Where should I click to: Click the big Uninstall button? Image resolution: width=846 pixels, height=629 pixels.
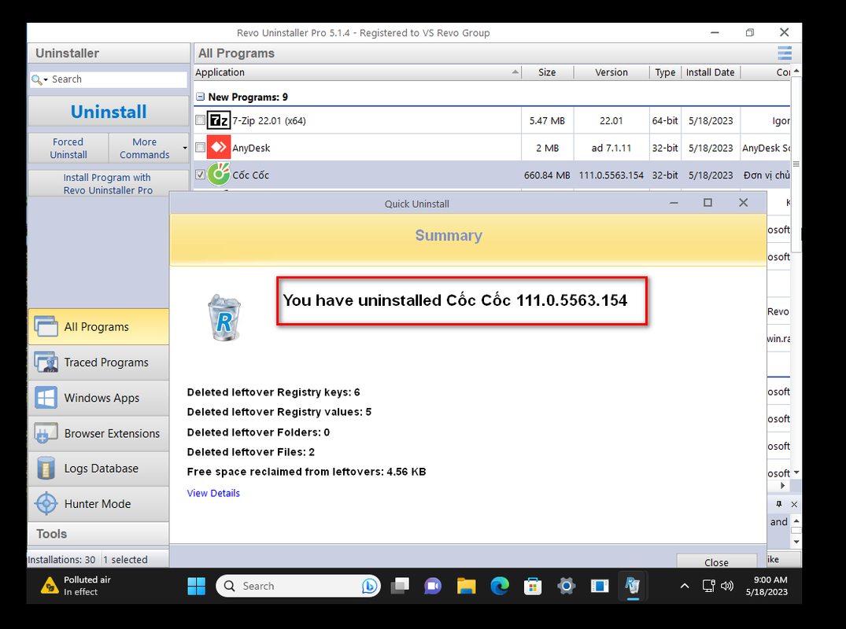tap(109, 112)
